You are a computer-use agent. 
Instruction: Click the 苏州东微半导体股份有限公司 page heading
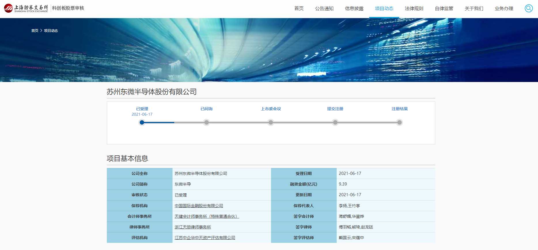pyautogui.click(x=151, y=92)
